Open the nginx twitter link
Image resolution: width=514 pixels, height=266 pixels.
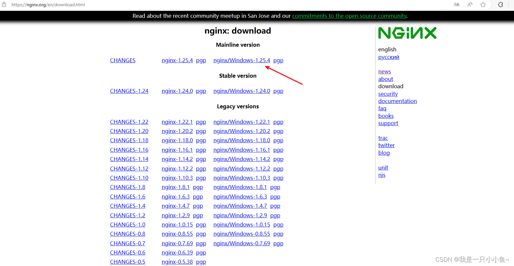point(386,145)
